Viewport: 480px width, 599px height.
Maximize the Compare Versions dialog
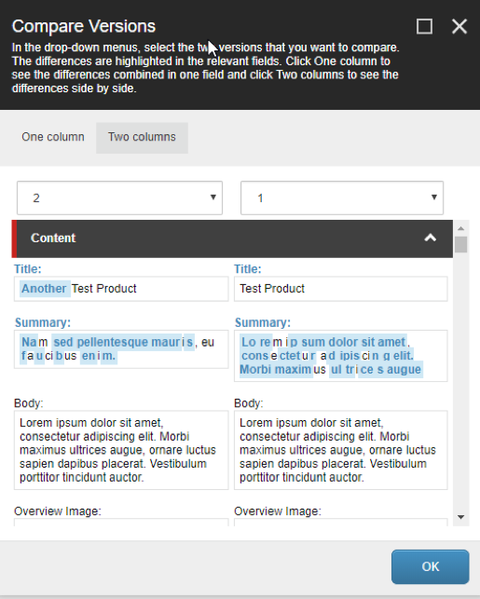tap(424, 27)
